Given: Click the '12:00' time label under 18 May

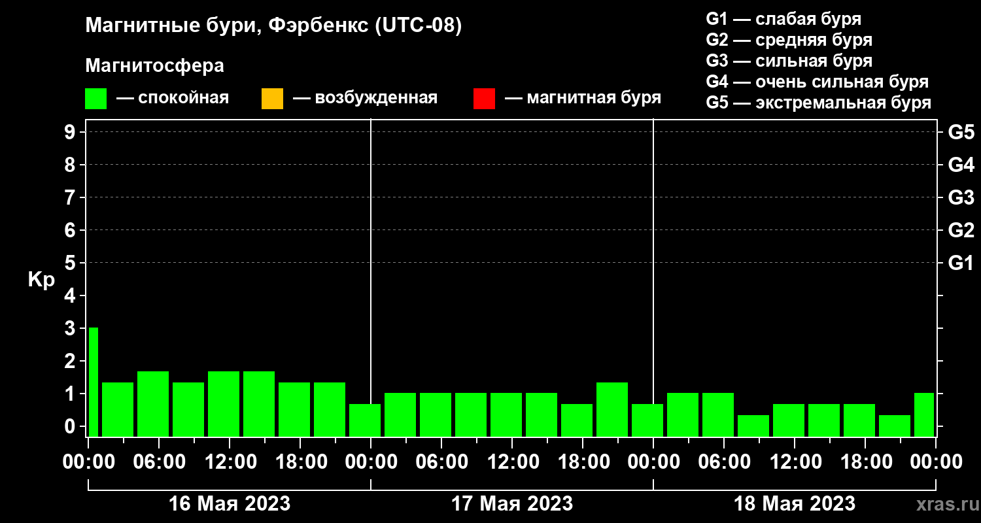Looking at the screenshot, I should coord(795,462).
